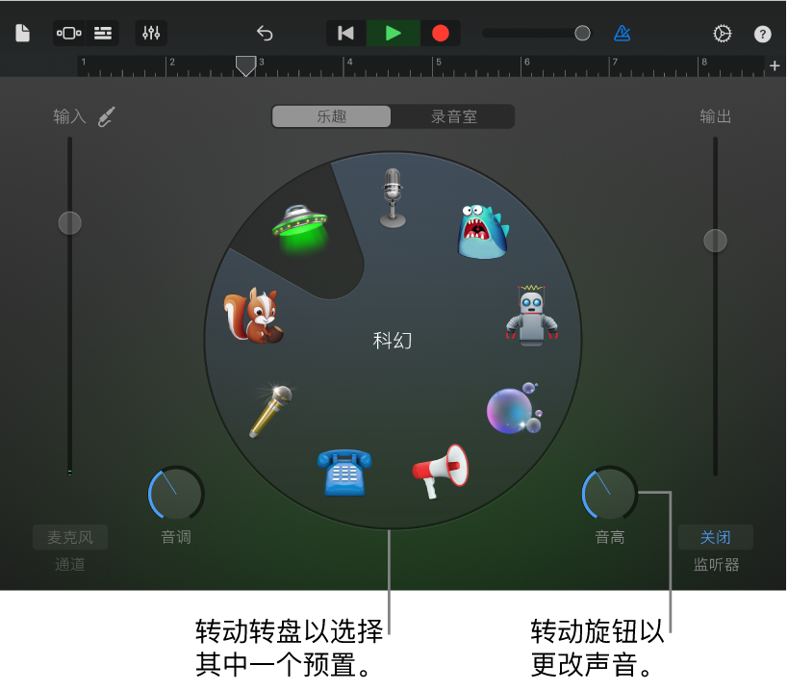Choose the vintage studio microphone preset
Viewport: 788px width, 691px height.
click(393, 198)
